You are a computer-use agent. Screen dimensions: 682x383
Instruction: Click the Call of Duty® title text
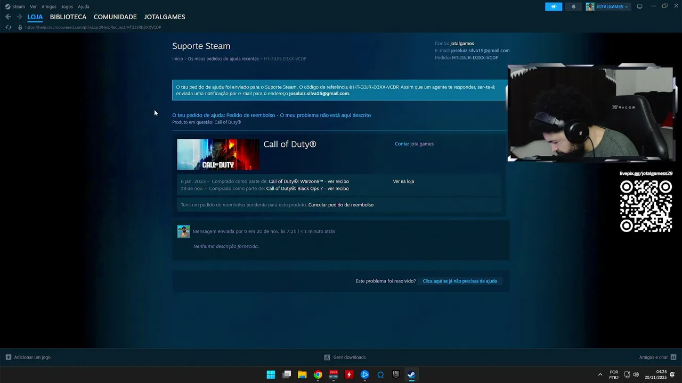click(x=290, y=144)
